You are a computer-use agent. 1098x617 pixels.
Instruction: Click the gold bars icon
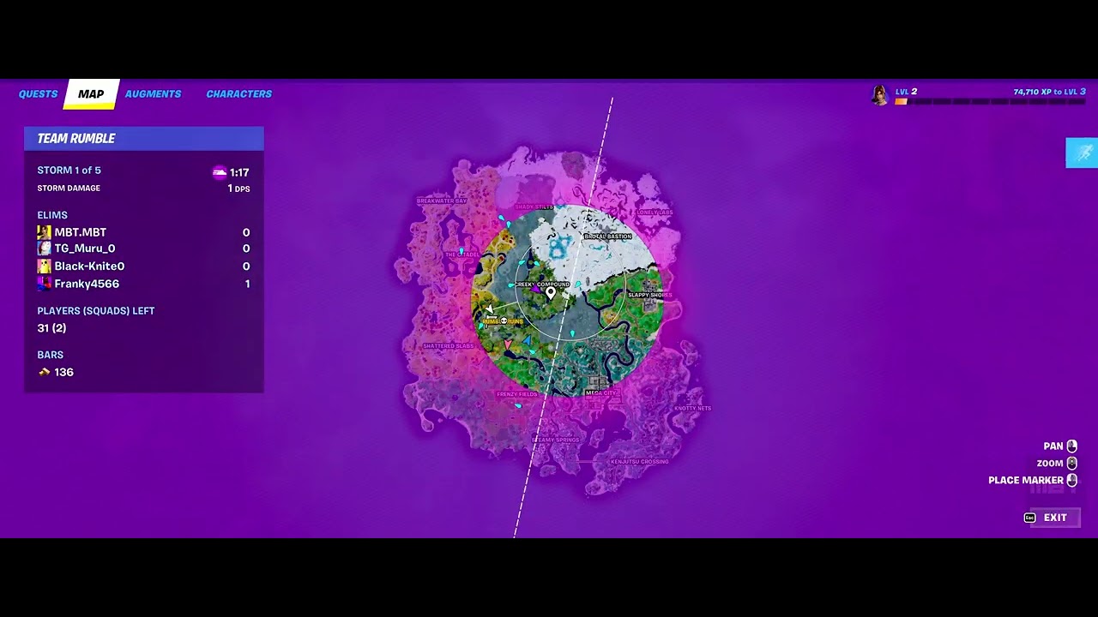[45, 372]
